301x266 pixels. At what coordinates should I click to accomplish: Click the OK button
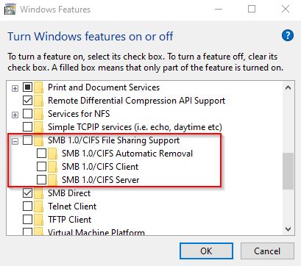coord(206,251)
